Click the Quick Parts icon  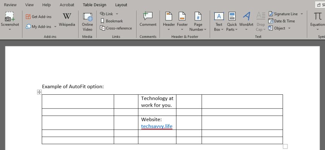232,16
